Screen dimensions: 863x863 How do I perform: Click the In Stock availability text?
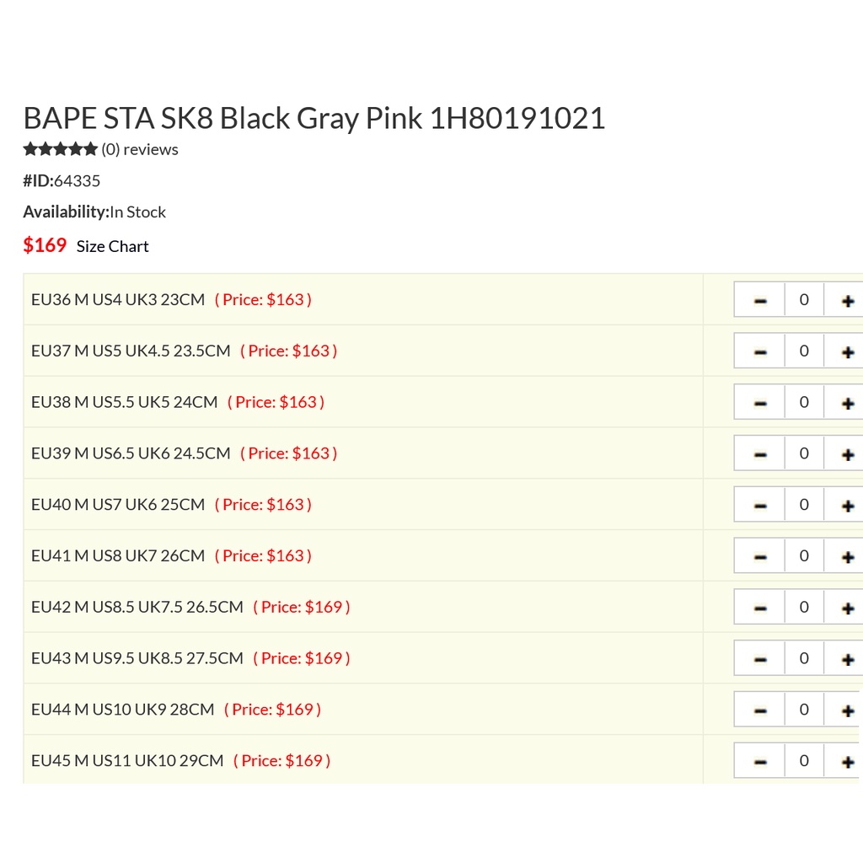point(137,212)
